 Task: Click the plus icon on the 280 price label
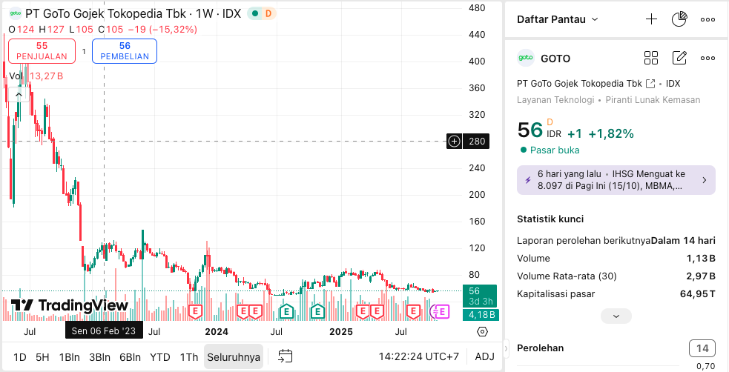pos(454,142)
